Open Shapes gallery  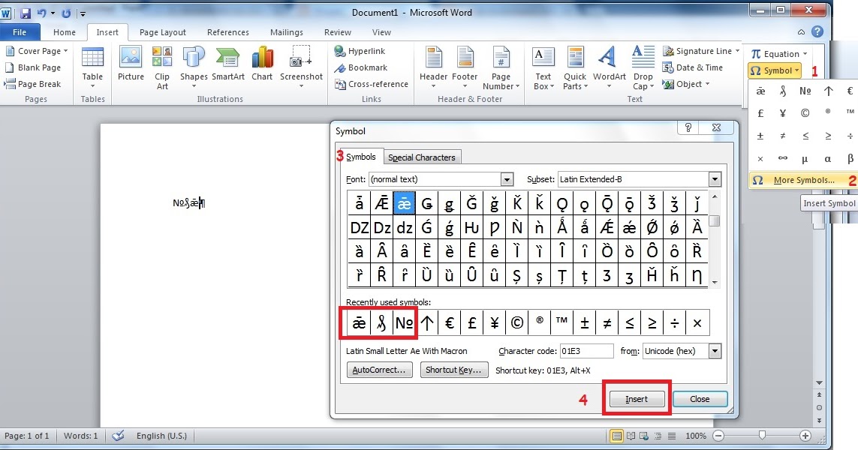194,67
